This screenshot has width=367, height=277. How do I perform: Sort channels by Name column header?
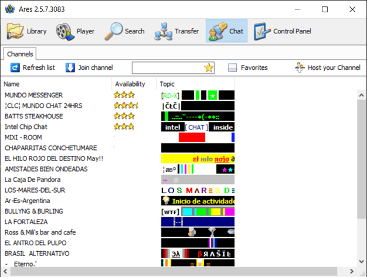pyautogui.click(x=56, y=84)
